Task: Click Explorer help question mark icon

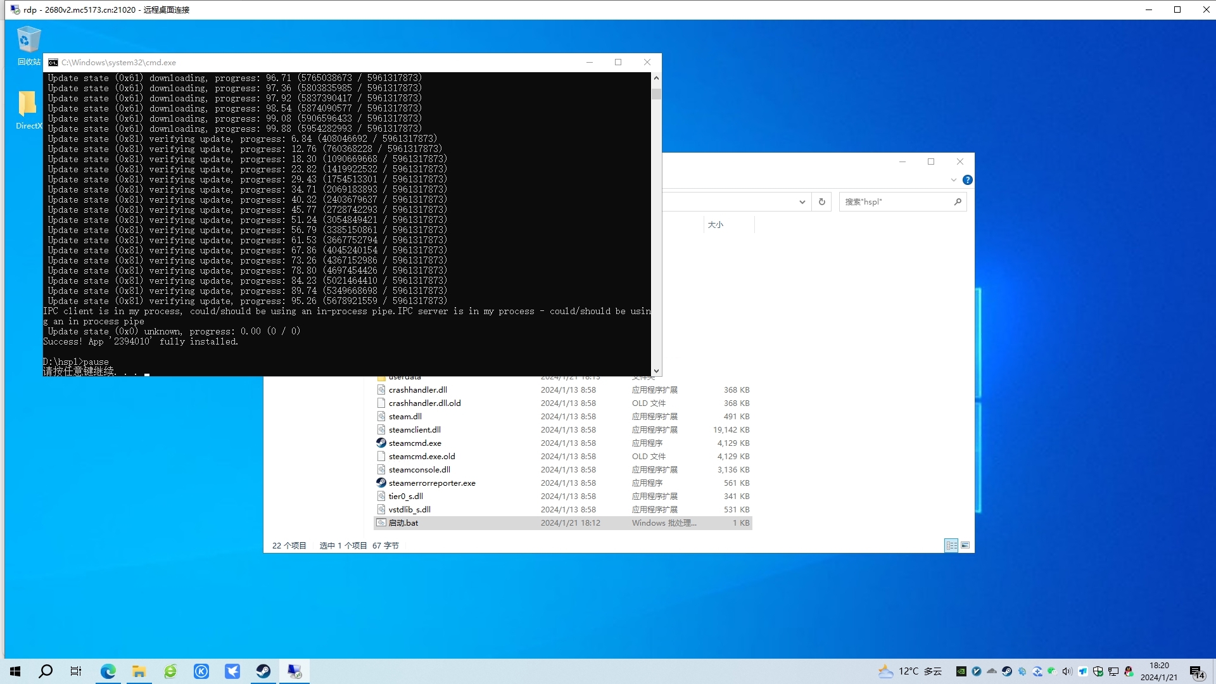Action: click(967, 180)
